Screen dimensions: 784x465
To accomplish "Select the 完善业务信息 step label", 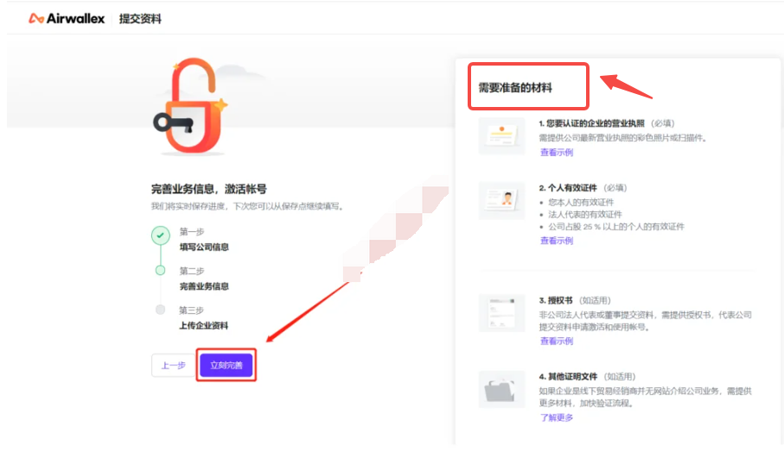I will point(204,286).
